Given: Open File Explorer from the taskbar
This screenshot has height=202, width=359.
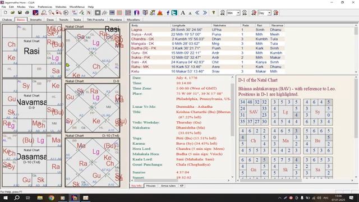Looking at the screenshot, I should point(40,198).
